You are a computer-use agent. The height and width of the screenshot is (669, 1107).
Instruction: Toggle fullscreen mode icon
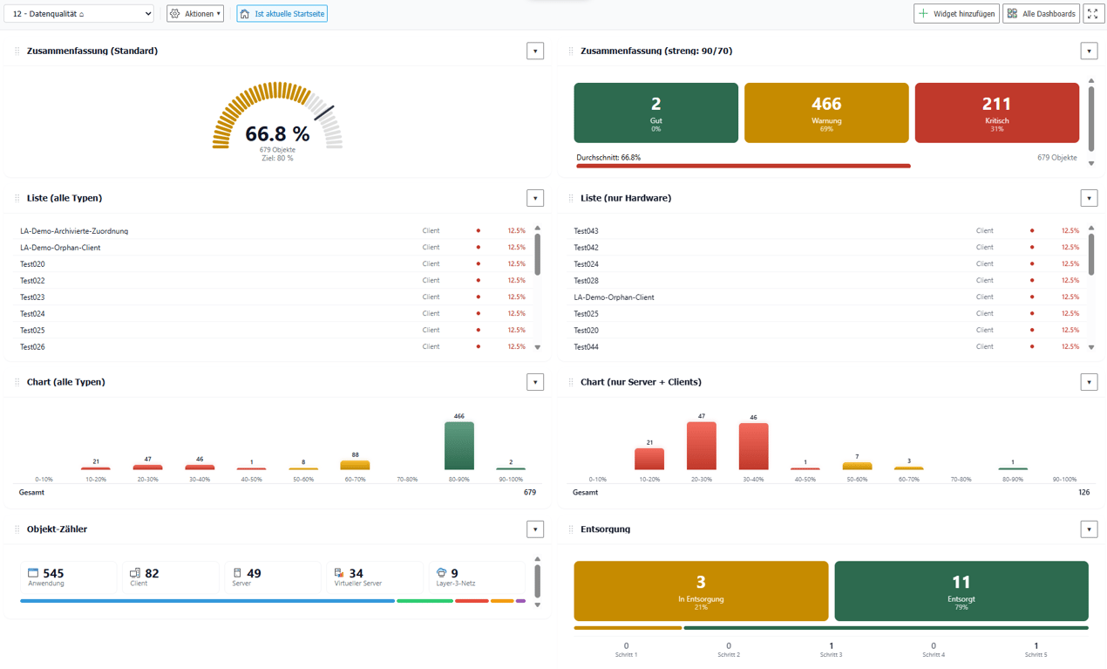pyautogui.click(x=1093, y=14)
